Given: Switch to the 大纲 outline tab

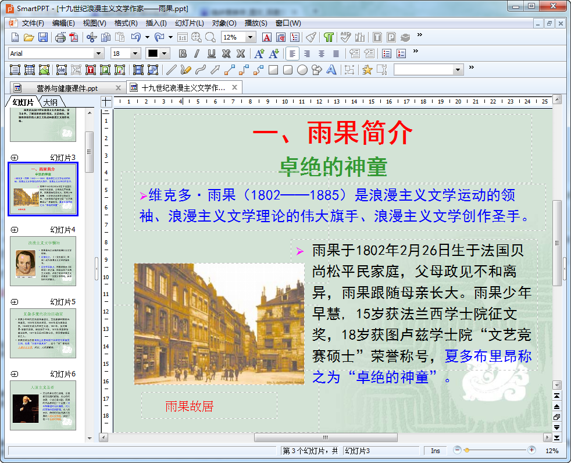Looking at the screenshot, I should (51, 102).
